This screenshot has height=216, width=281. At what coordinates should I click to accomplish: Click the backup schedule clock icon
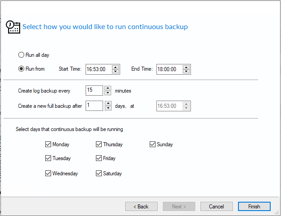point(13,27)
